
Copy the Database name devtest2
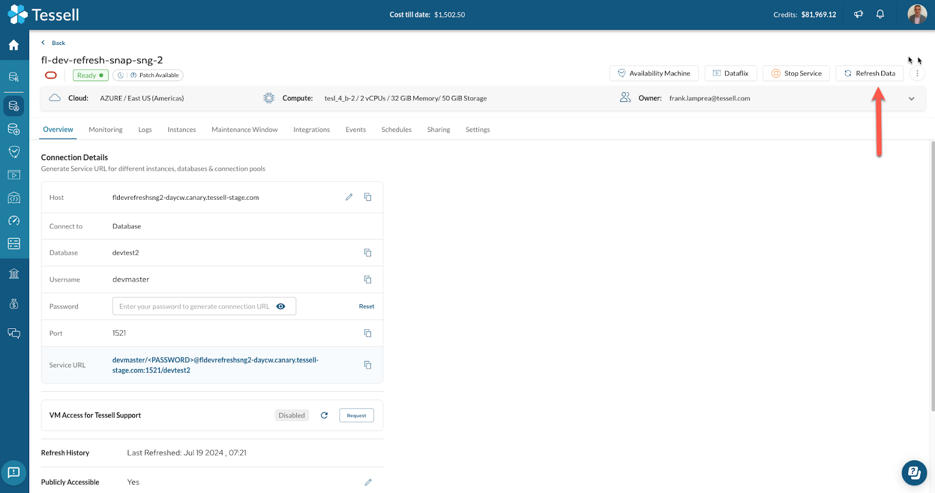pos(368,252)
